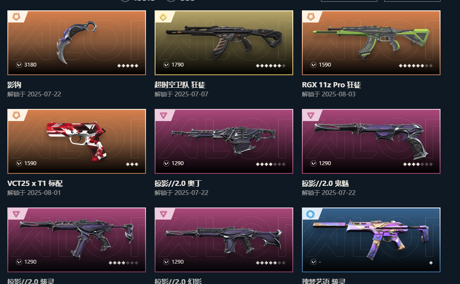Click the RGX 11z Pro 狂徒 title text
Screen dimensions: 460x284
(x=331, y=85)
